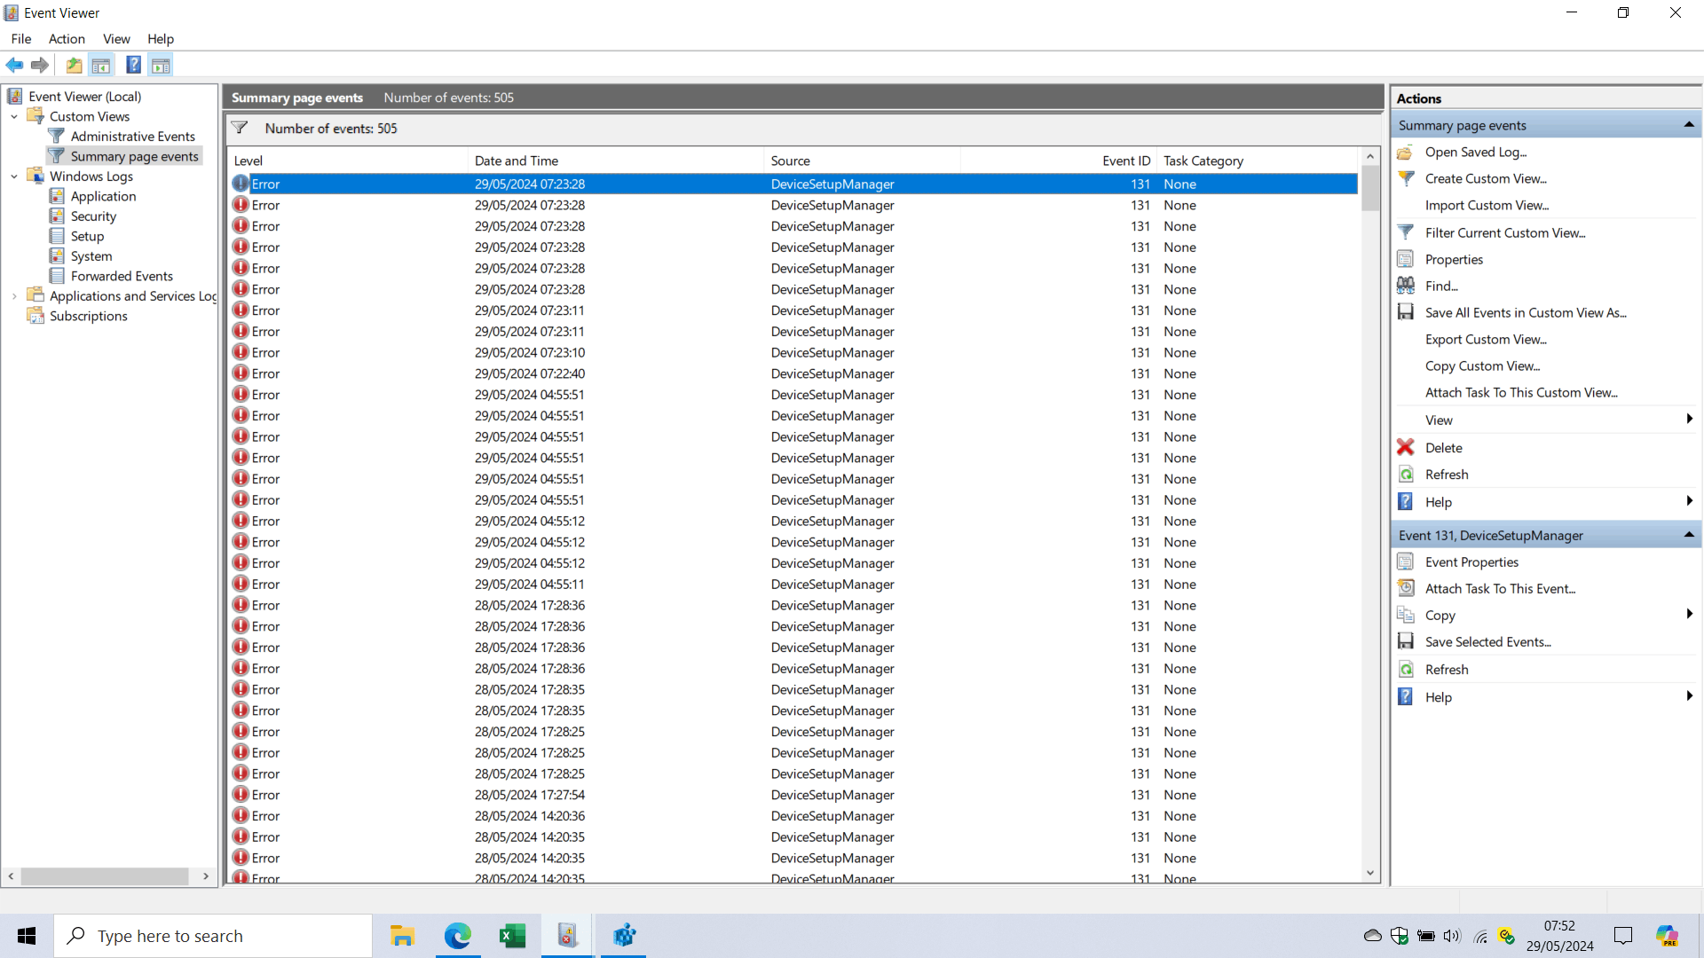Image resolution: width=1704 pixels, height=958 pixels.
Task: Click the red Delete X icon
Action: pyautogui.click(x=1405, y=447)
